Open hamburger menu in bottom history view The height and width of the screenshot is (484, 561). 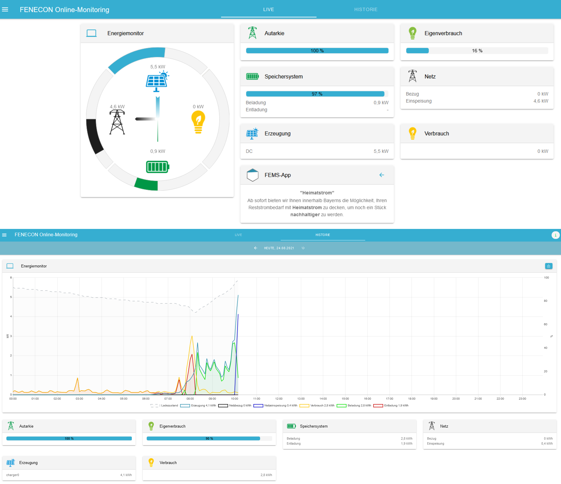(x=4, y=235)
